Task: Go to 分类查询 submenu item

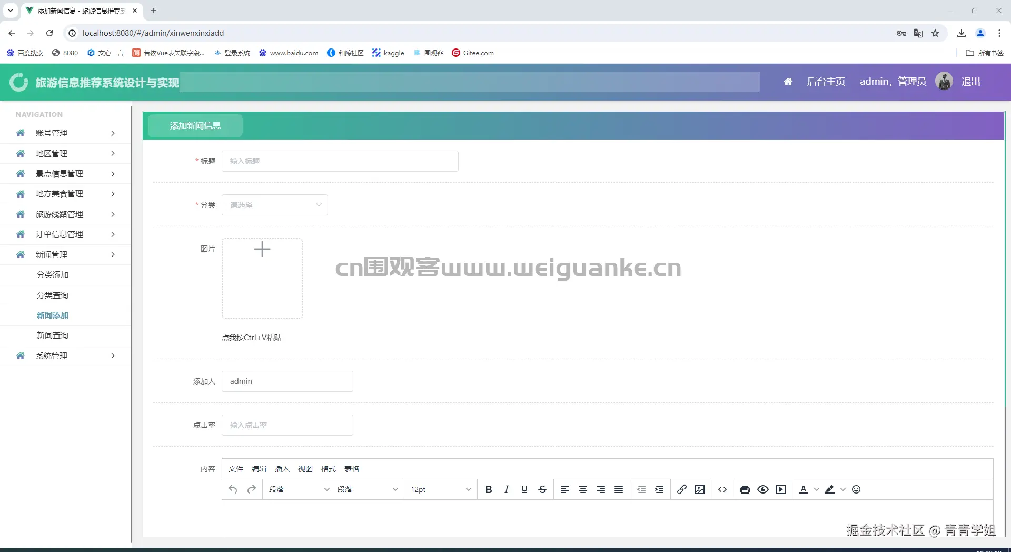Action: point(53,295)
